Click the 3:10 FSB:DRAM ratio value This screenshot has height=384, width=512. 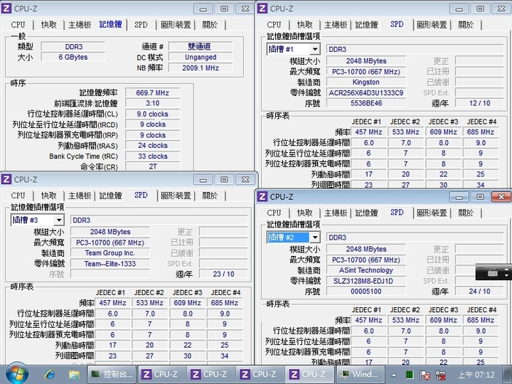point(152,103)
